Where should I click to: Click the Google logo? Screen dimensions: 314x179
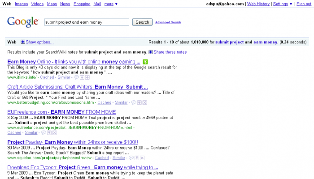click(x=22, y=22)
